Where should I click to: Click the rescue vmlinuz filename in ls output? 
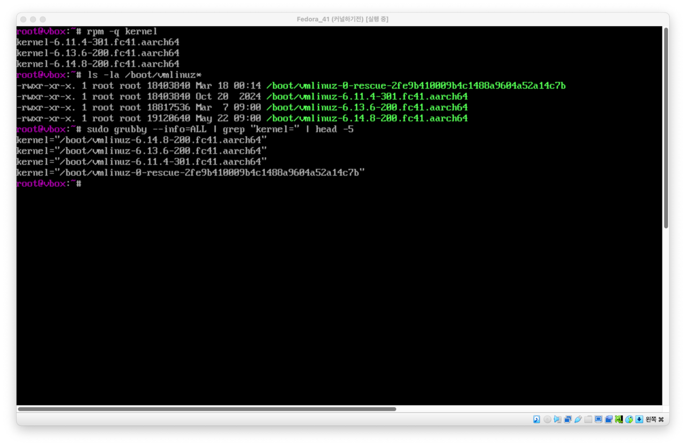(416, 86)
